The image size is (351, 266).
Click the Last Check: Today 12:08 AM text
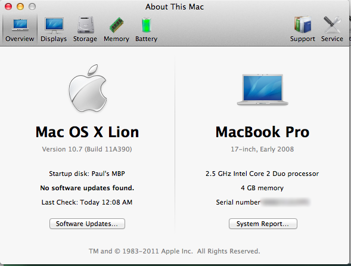pyautogui.click(x=87, y=202)
